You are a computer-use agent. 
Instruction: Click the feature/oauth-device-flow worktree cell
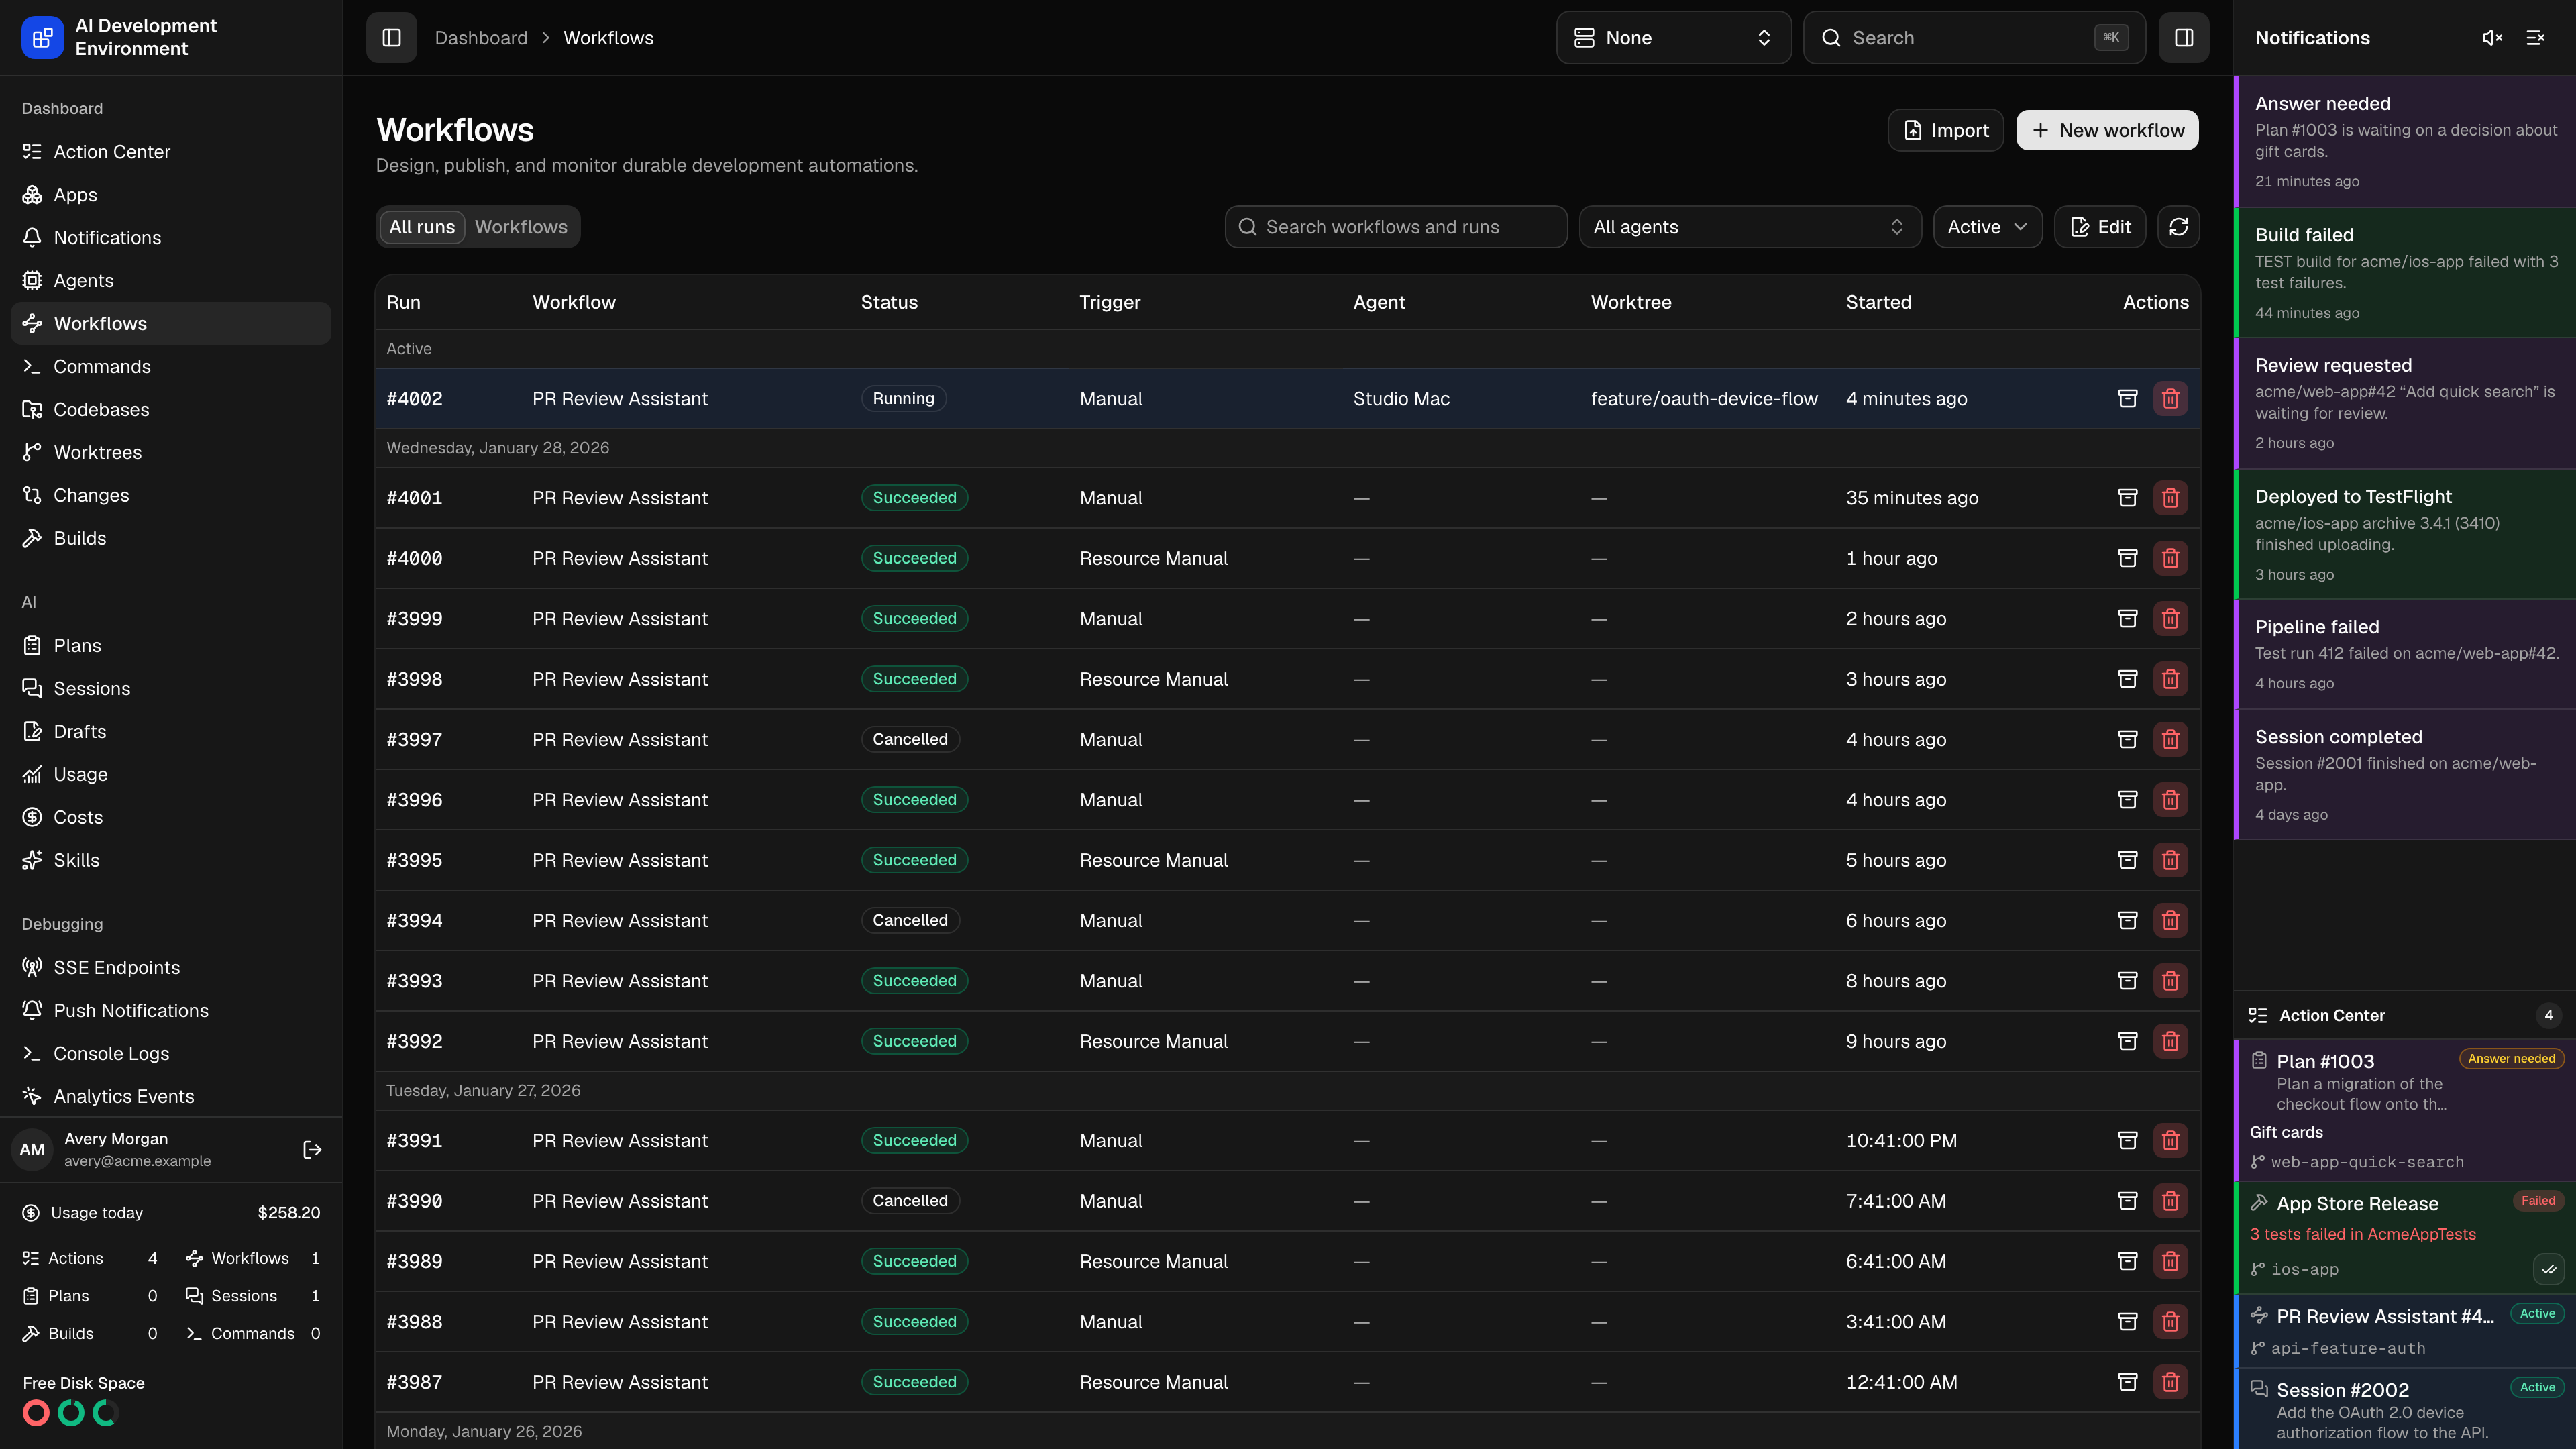click(x=1704, y=399)
